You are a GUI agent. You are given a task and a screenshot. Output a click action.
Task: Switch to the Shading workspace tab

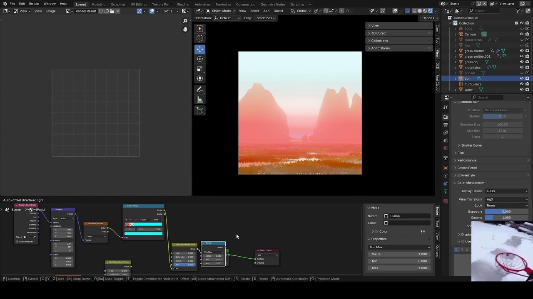click(x=183, y=4)
